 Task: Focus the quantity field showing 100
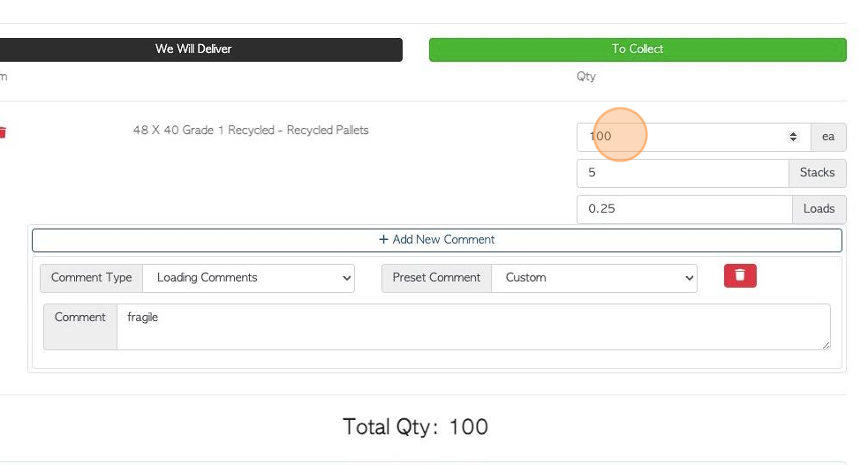coord(694,137)
